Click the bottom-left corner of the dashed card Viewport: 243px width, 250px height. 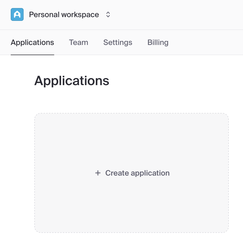click(36, 231)
